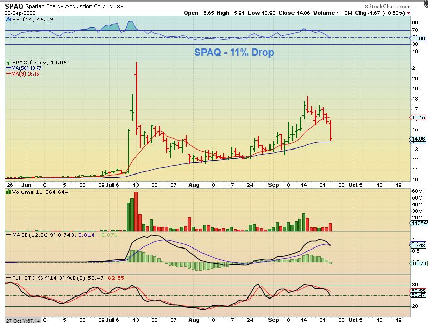Select the SPAQ ticker symbol heading

coord(14,6)
